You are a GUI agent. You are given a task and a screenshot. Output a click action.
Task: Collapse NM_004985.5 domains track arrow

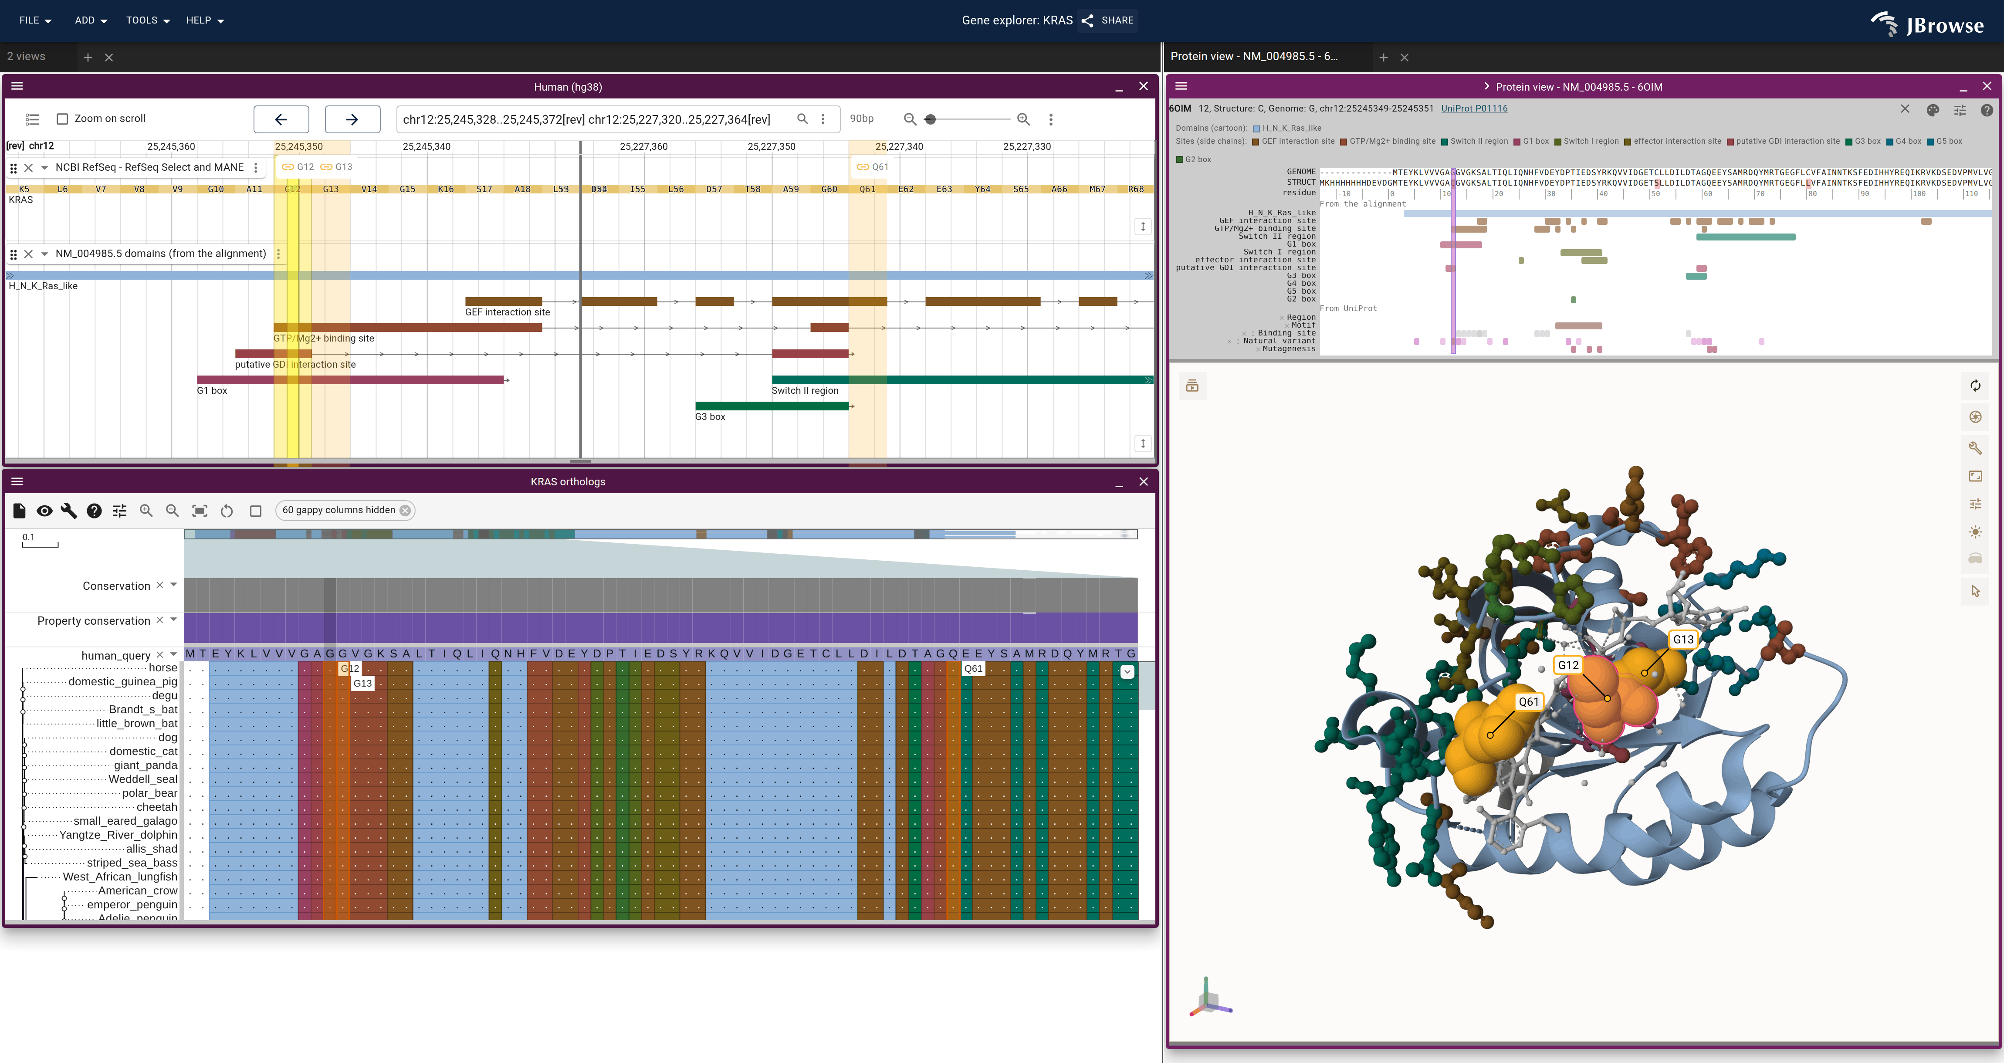44,254
